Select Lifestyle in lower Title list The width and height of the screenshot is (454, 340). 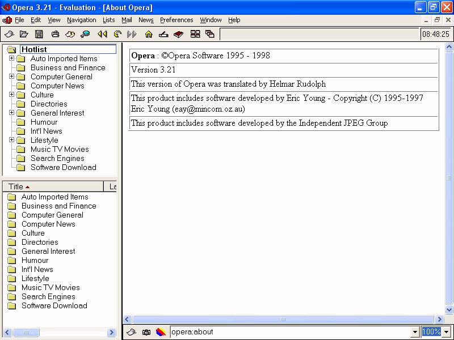pyautogui.click(x=35, y=278)
